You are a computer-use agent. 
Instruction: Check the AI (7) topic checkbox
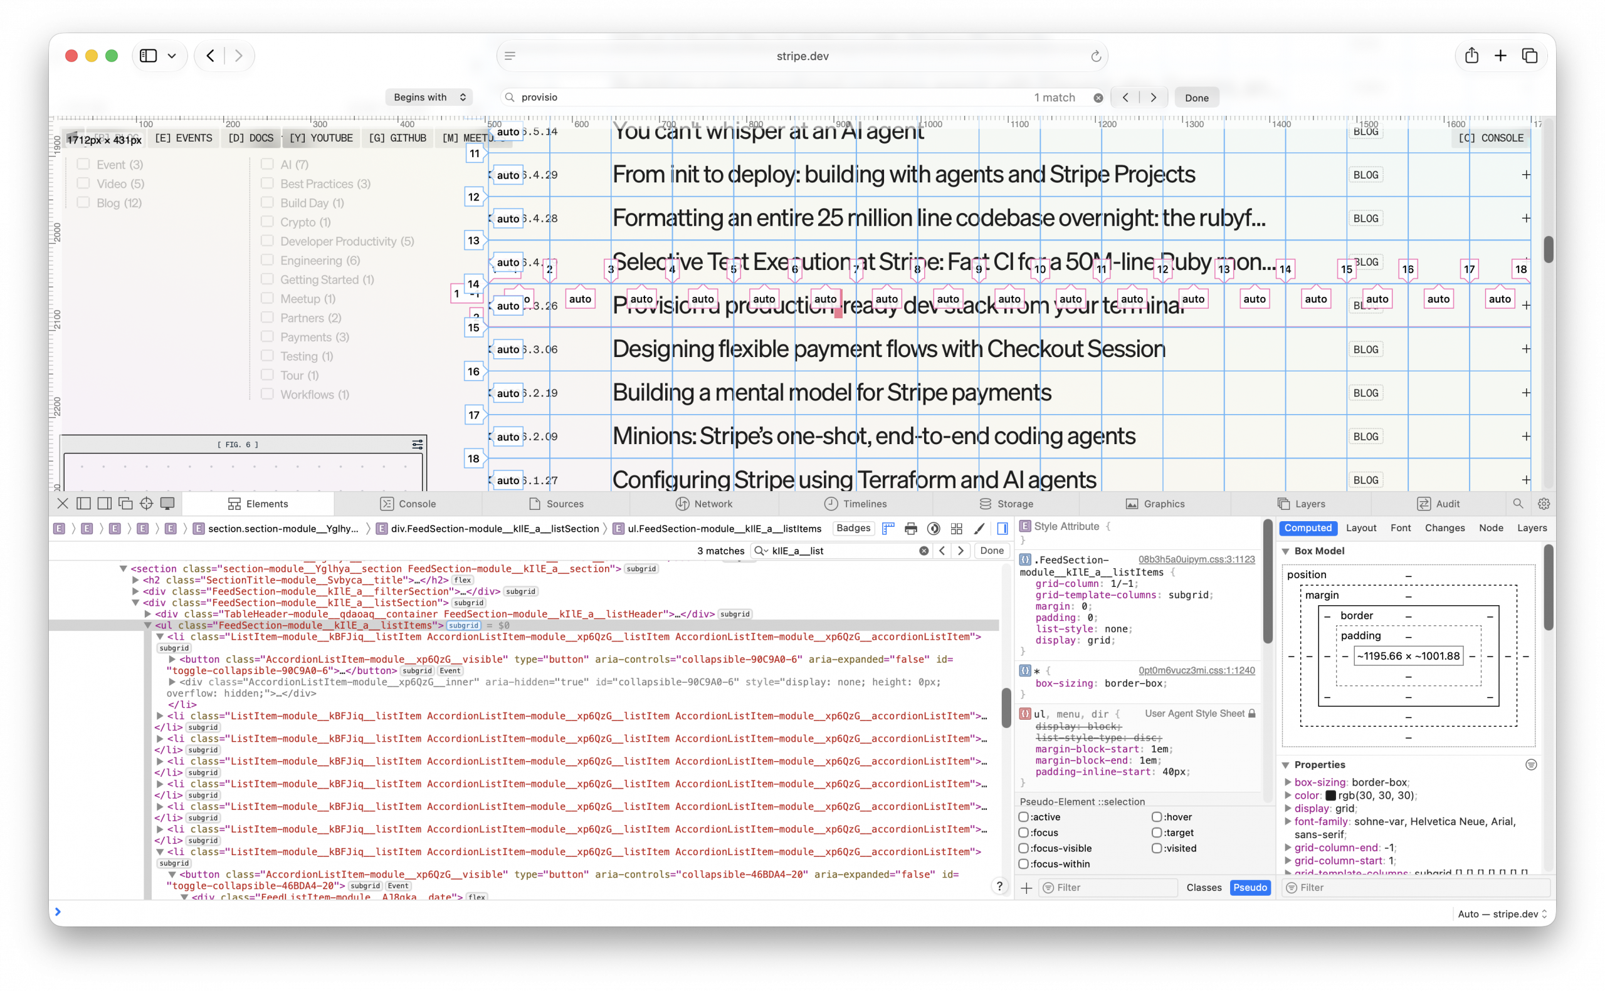267,164
